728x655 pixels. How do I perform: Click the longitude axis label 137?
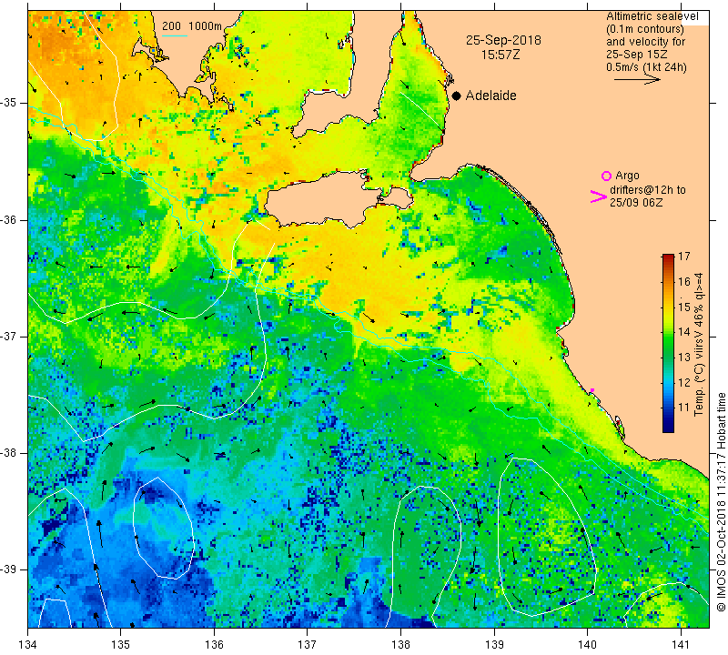tap(308, 645)
